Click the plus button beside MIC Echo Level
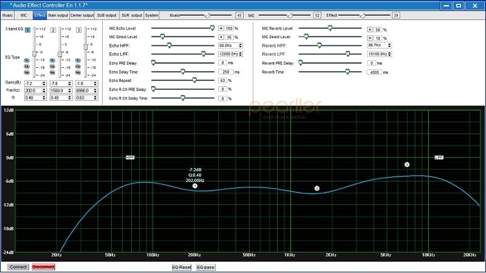Screen dimensions: 486x273 (x=221, y=29)
